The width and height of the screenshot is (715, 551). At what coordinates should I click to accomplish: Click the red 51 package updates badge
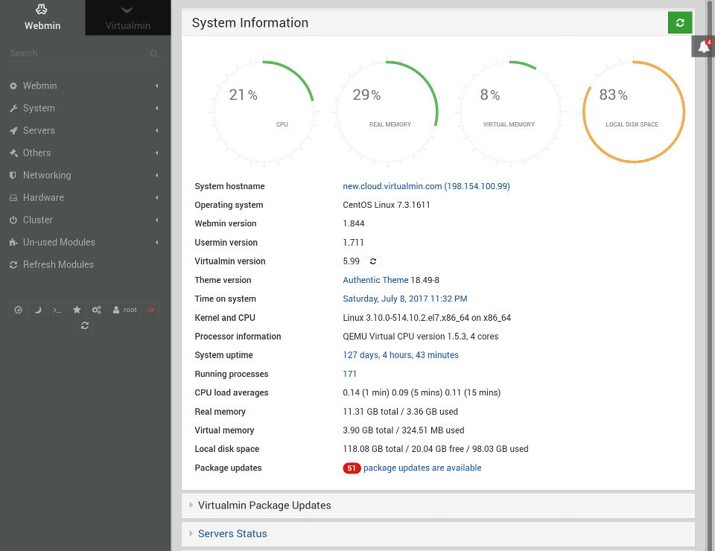pyautogui.click(x=352, y=468)
